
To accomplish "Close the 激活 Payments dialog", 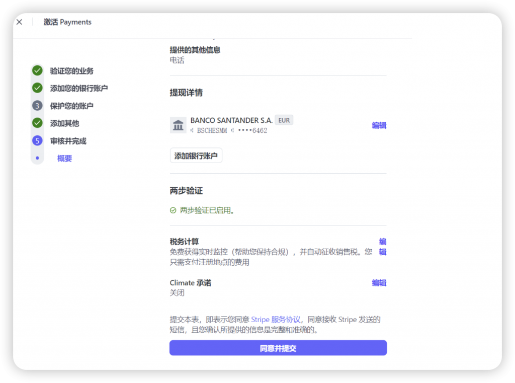I will coord(20,22).
